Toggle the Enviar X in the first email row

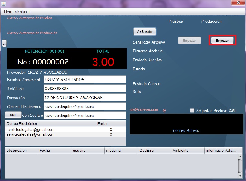111,130
